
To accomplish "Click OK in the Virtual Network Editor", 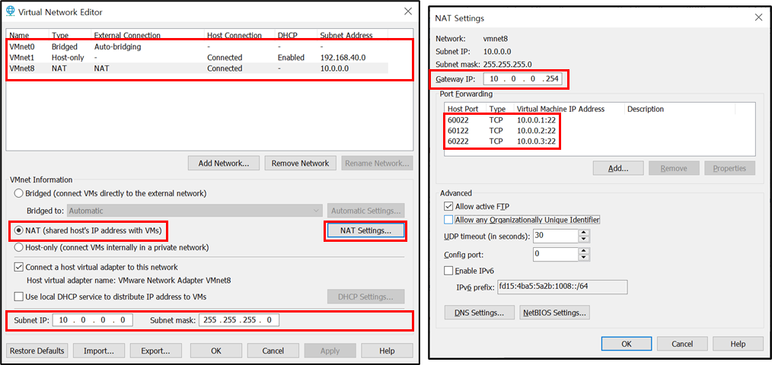I will 216,351.
